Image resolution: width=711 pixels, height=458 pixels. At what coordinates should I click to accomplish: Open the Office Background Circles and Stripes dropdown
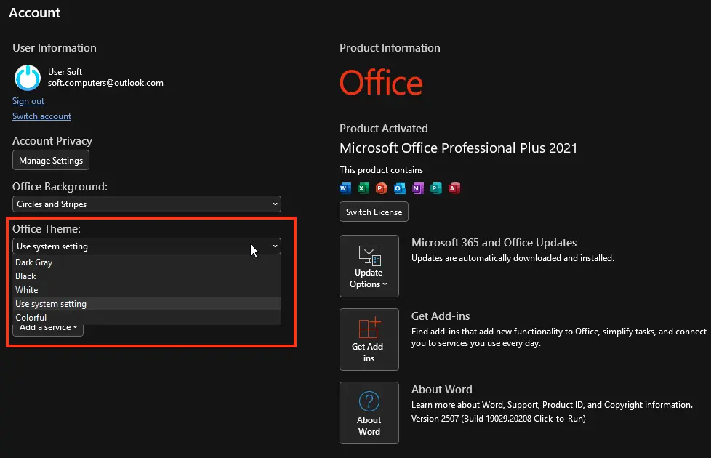(x=146, y=204)
